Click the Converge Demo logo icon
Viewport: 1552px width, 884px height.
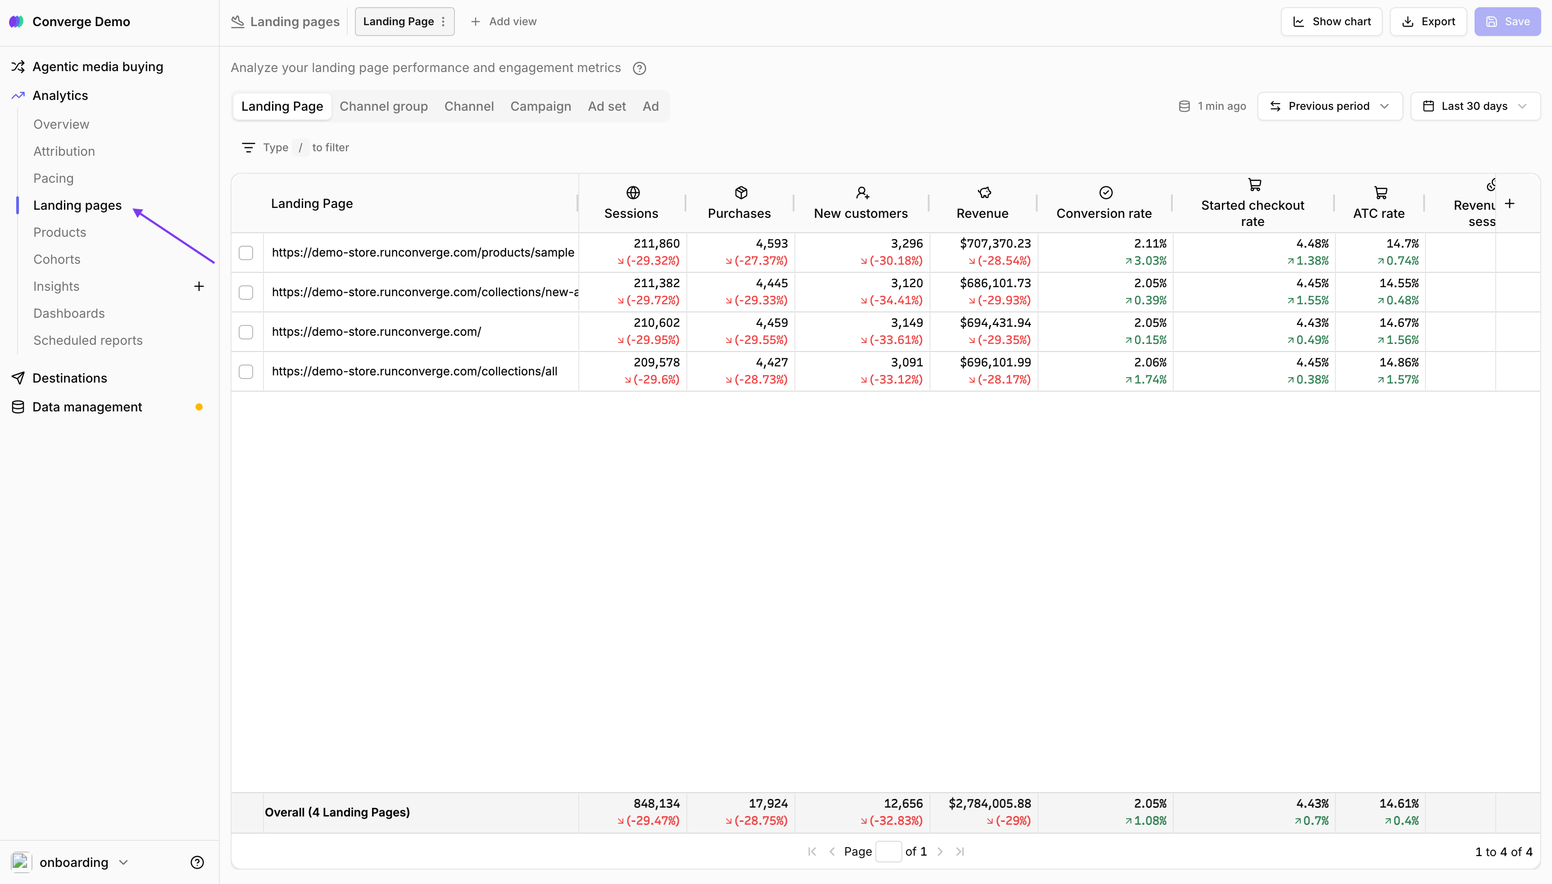[x=16, y=22]
